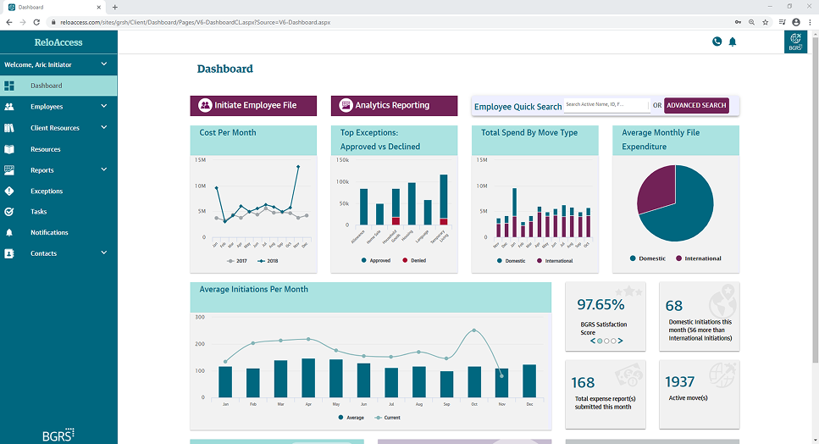Go back with browser back arrow
This screenshot has width=819, height=444.
(x=8, y=22)
